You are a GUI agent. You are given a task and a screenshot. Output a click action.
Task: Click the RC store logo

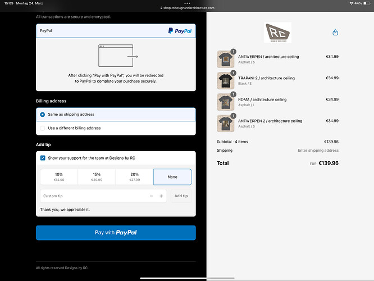click(x=277, y=33)
